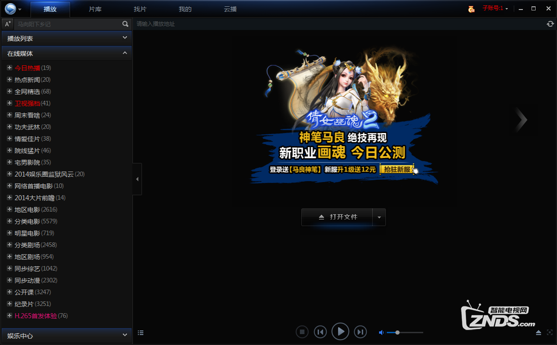The width and height of the screenshot is (557, 345).
Task: Adjust the volume slider
Action: pos(405,333)
